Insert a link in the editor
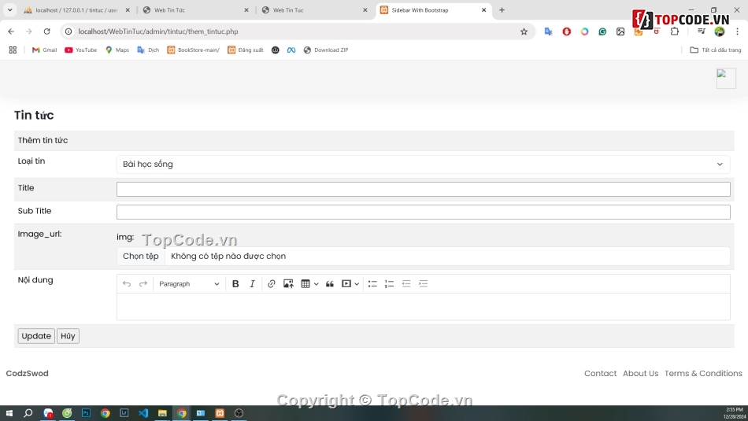Screen dimensions: 748x421 (x=272, y=284)
